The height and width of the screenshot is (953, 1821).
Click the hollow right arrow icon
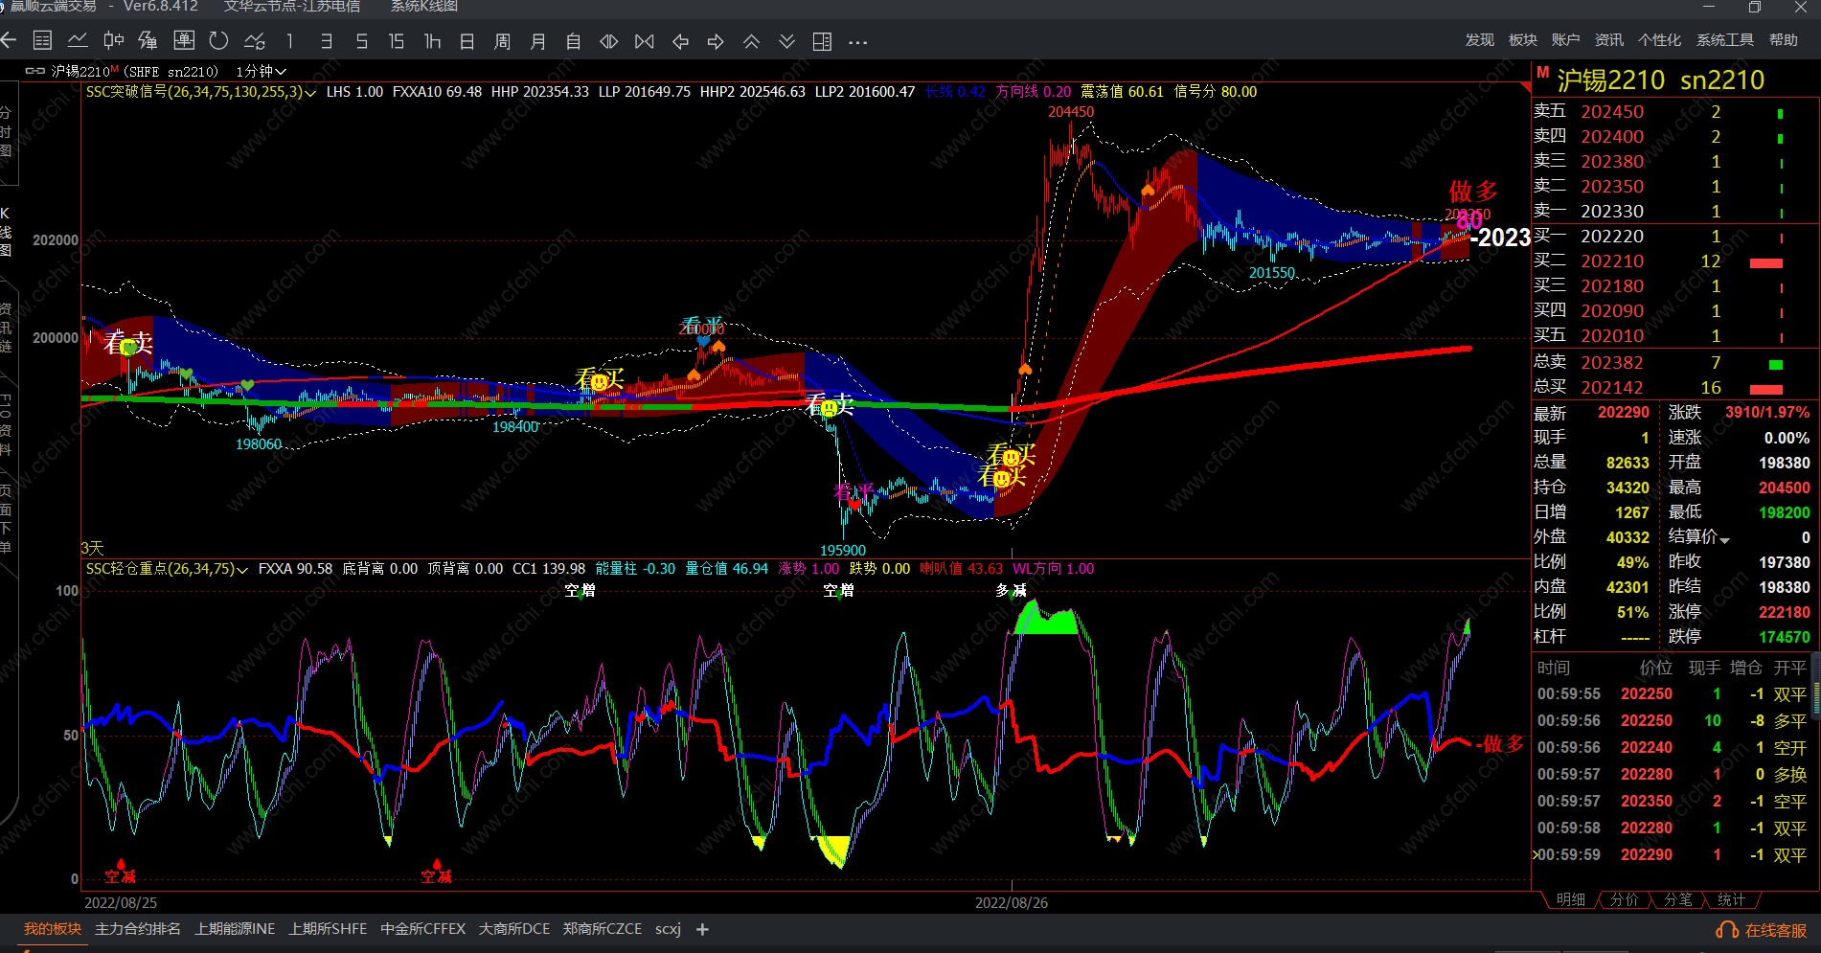[716, 41]
